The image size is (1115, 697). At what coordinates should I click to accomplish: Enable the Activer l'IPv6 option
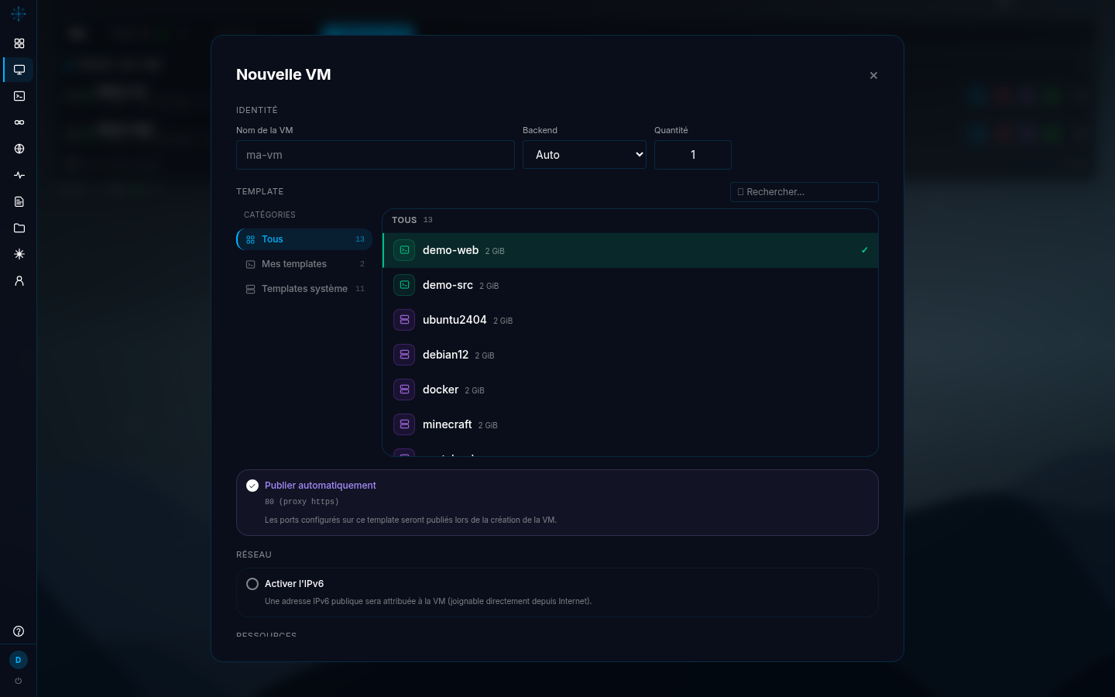(252, 584)
